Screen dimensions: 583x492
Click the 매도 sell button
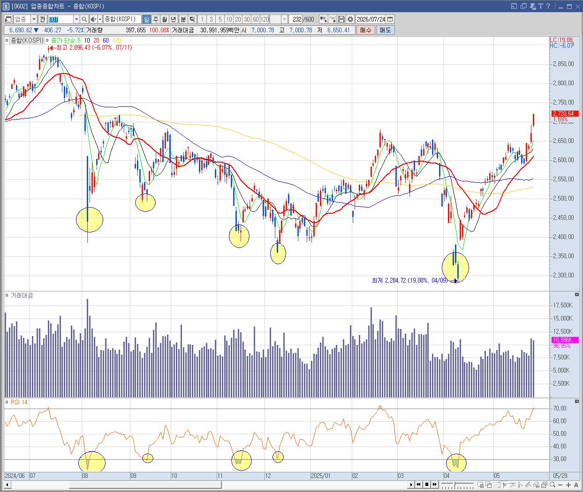click(385, 30)
